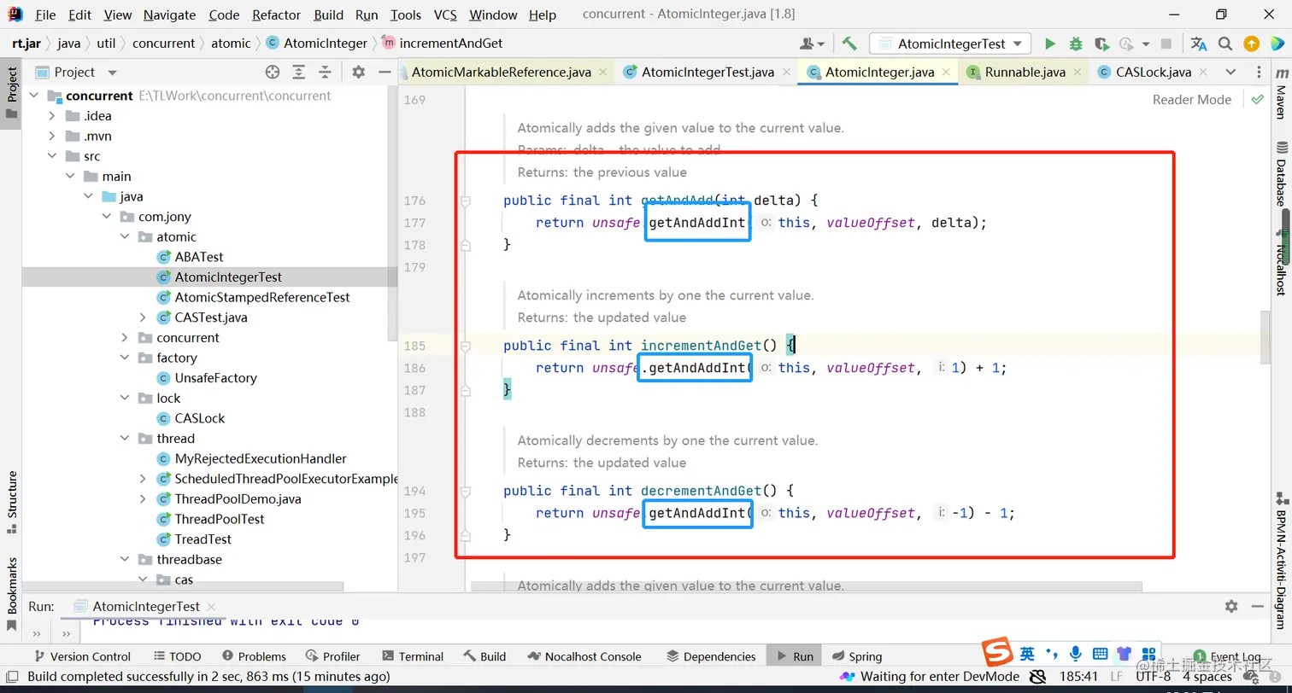Image resolution: width=1292 pixels, height=693 pixels.
Task: Click the microphone icon in input toolbar
Action: (1076, 653)
